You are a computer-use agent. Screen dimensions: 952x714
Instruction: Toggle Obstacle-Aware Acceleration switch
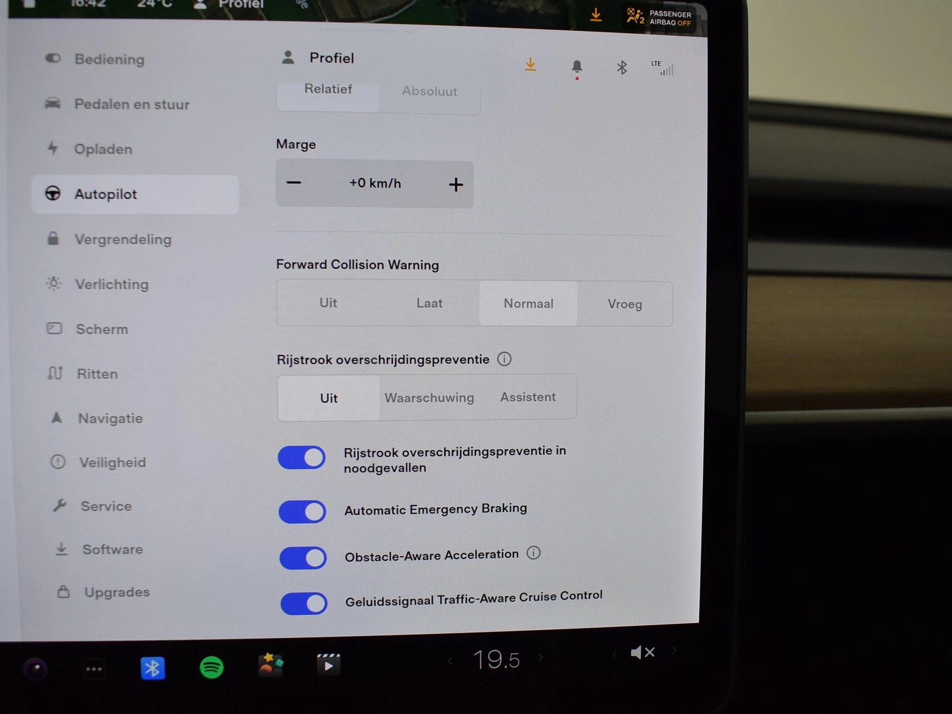click(x=303, y=557)
